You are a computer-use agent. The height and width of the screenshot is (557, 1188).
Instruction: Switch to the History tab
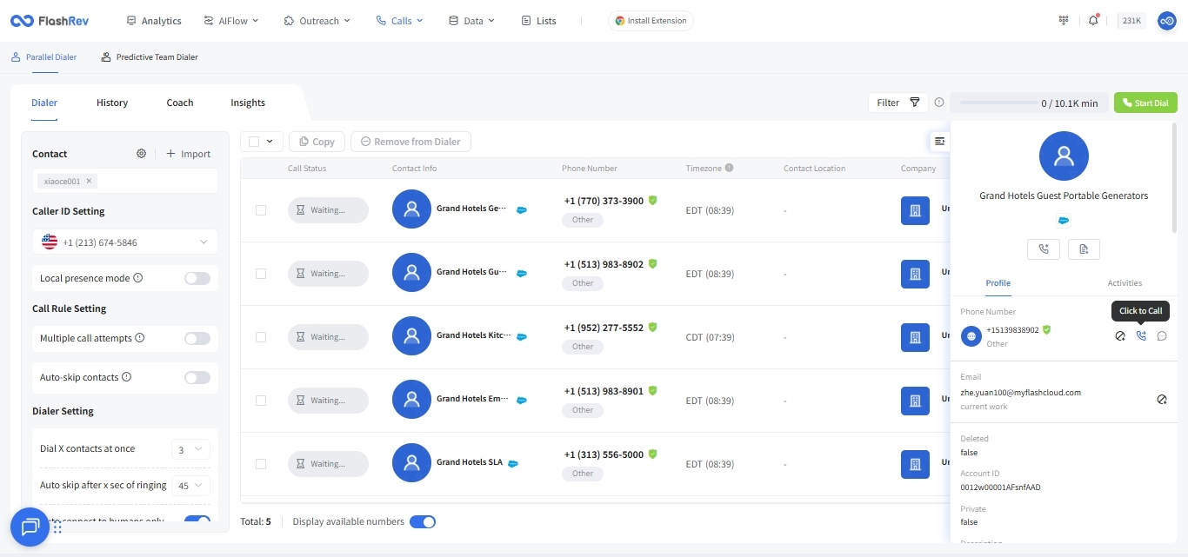coord(112,103)
